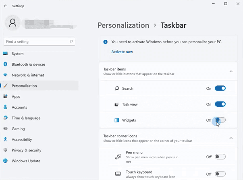The width and height of the screenshot is (243, 180).
Task: Enable the Pen menu toggle
Action: coord(220,157)
